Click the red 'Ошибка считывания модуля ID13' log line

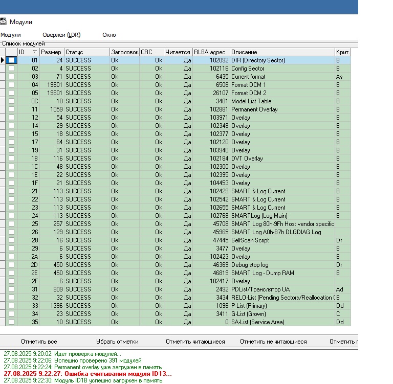click(88, 374)
